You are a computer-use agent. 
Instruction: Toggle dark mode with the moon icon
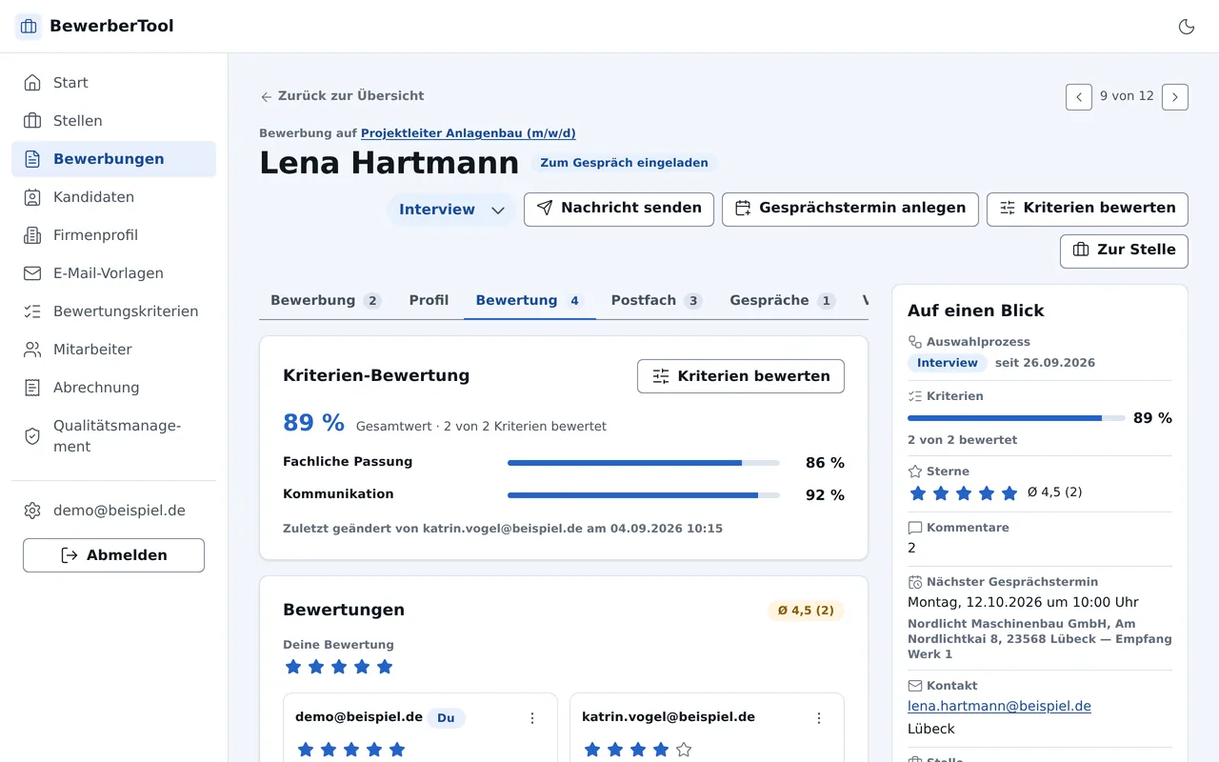pyautogui.click(x=1187, y=27)
